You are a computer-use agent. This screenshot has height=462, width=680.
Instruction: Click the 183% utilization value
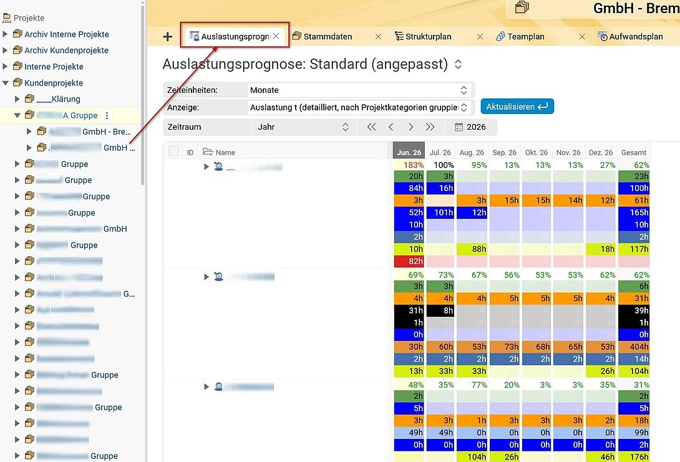pyautogui.click(x=413, y=165)
